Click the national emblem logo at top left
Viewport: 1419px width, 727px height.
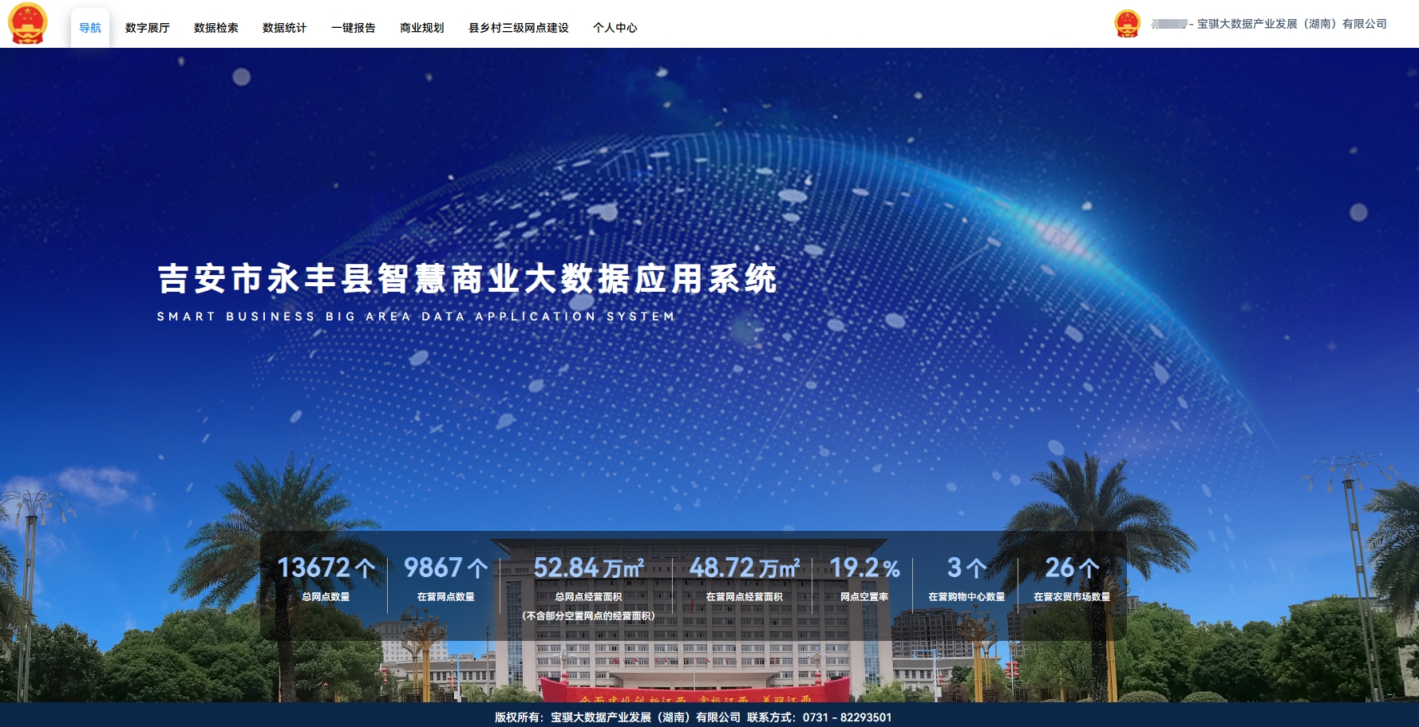click(28, 23)
